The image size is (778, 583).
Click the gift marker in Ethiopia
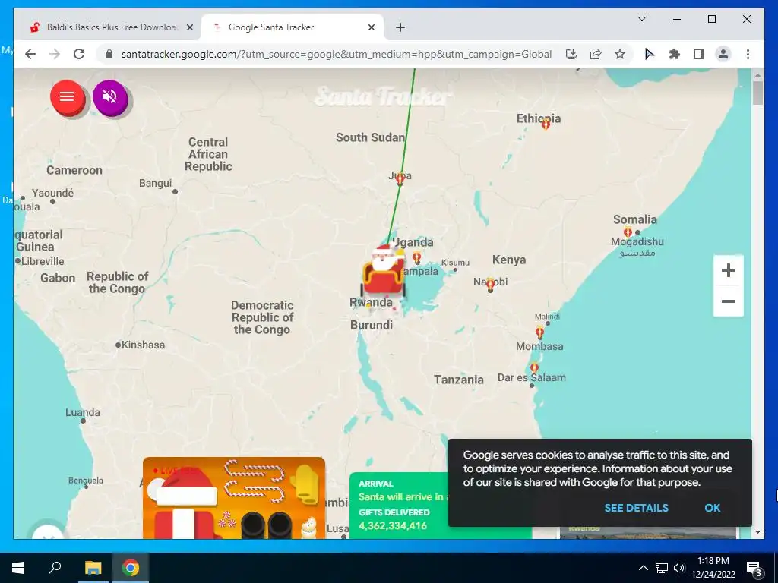(x=546, y=124)
